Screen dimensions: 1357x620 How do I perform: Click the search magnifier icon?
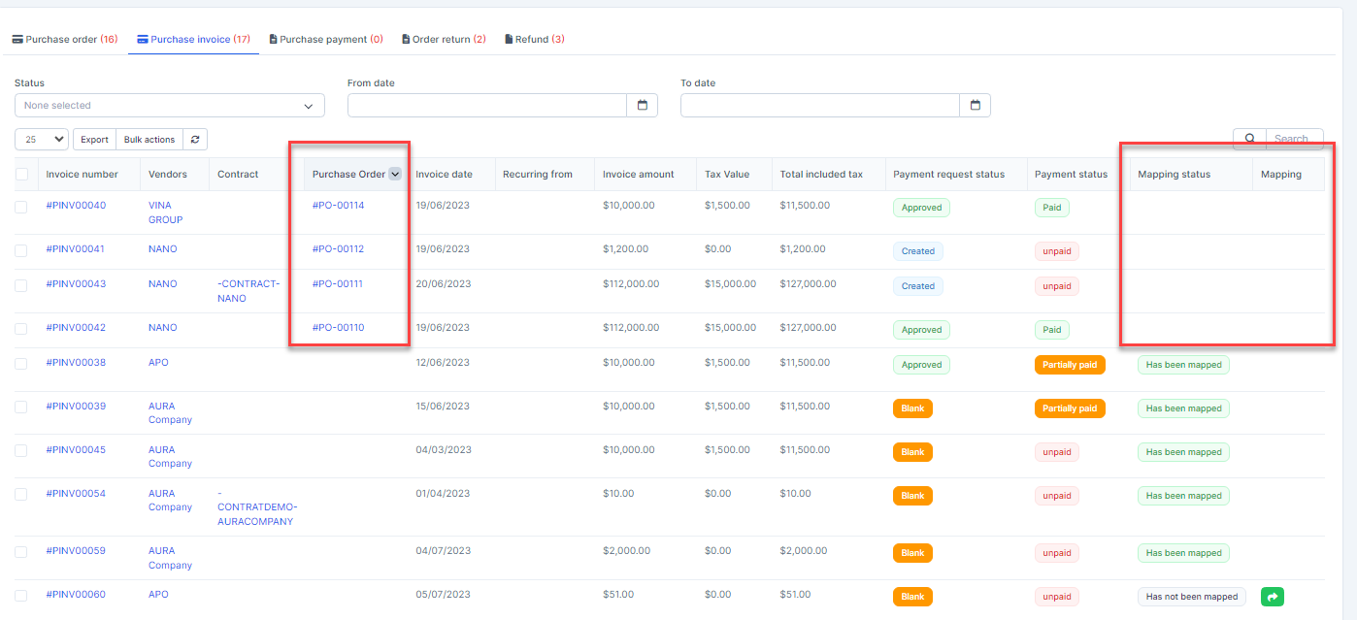point(1250,139)
